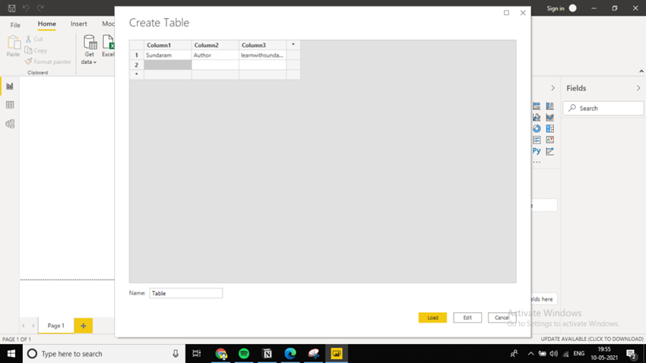Select the Python visual icon
646x363 pixels.
[537, 151]
